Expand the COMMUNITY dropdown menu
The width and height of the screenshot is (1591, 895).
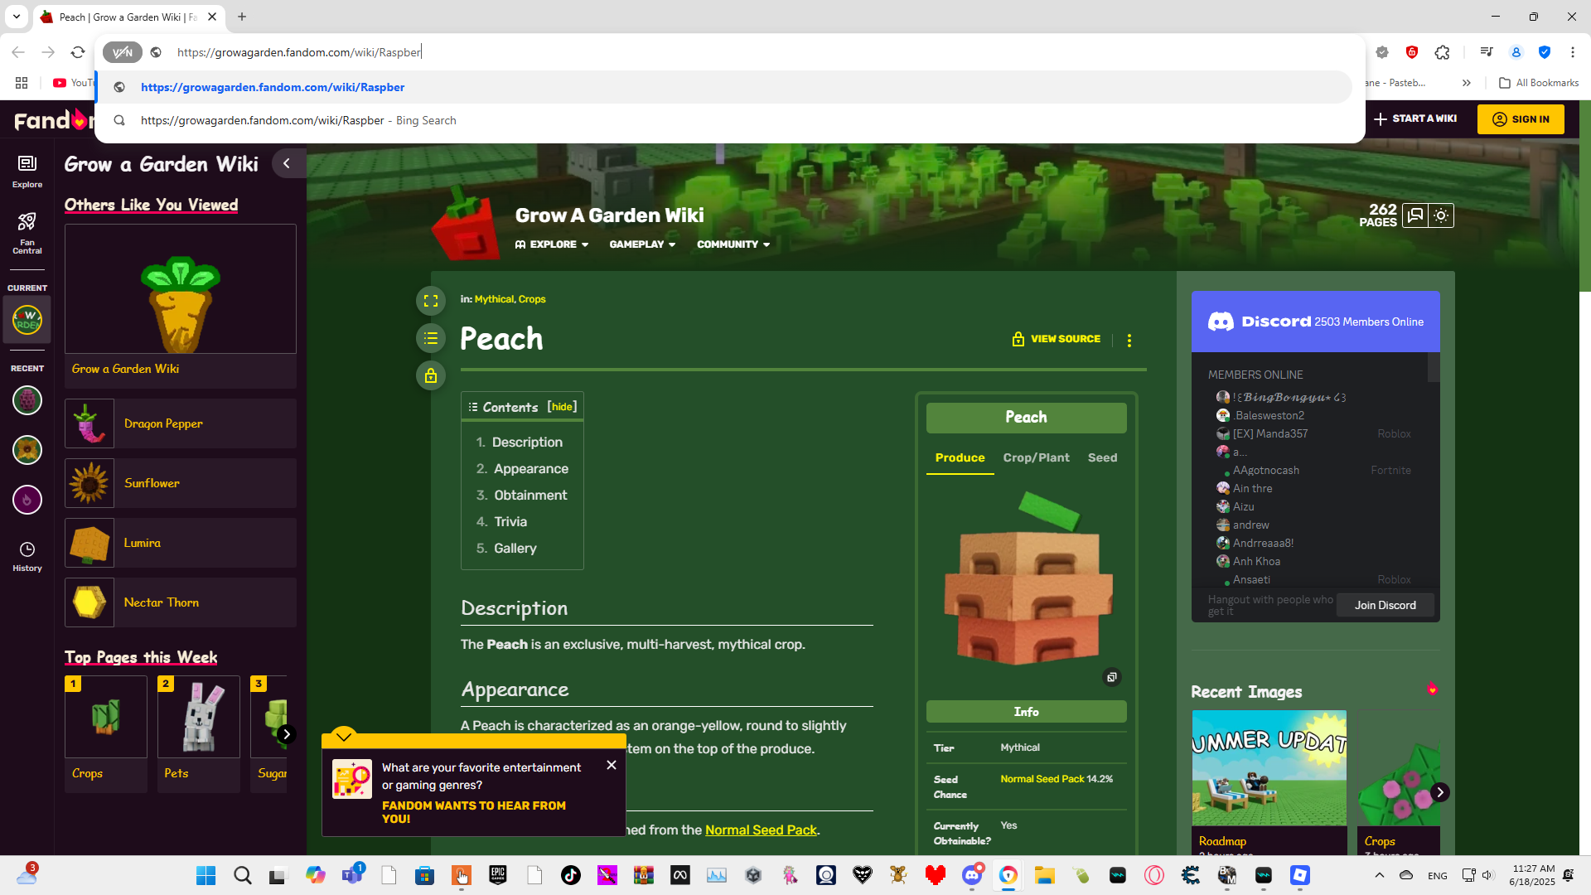point(733,244)
